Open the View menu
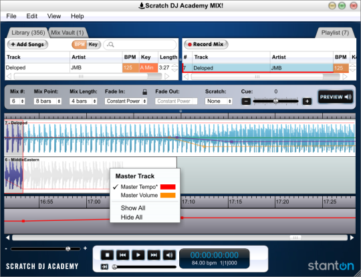Screen dimensions: 361x277 click(54, 16)
